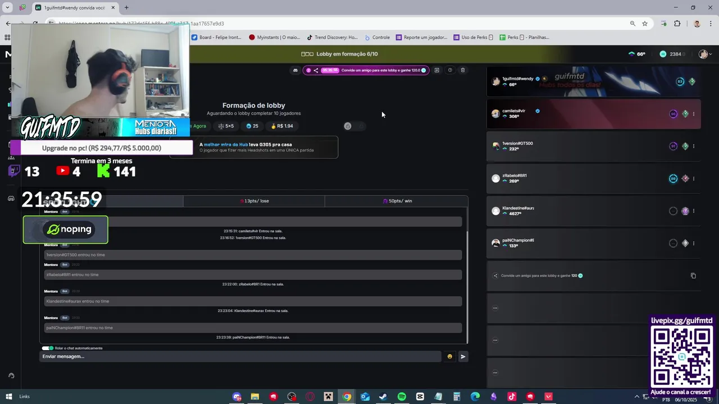719x404 pixels.
Task: Click level 89 circle of zRabelo#BR1
Action: tap(673, 178)
